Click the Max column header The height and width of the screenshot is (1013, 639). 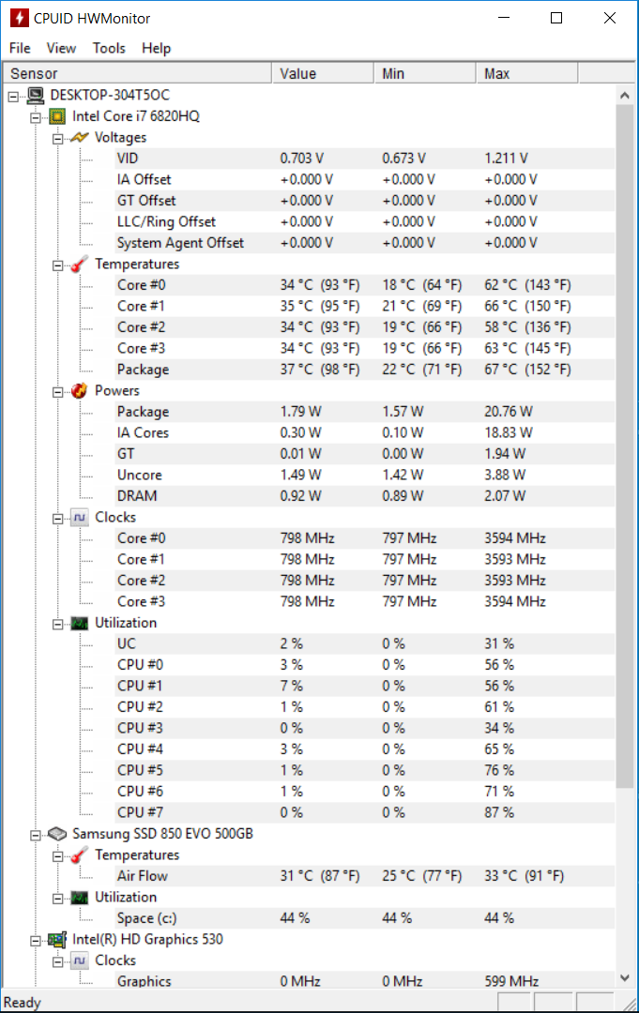527,74
